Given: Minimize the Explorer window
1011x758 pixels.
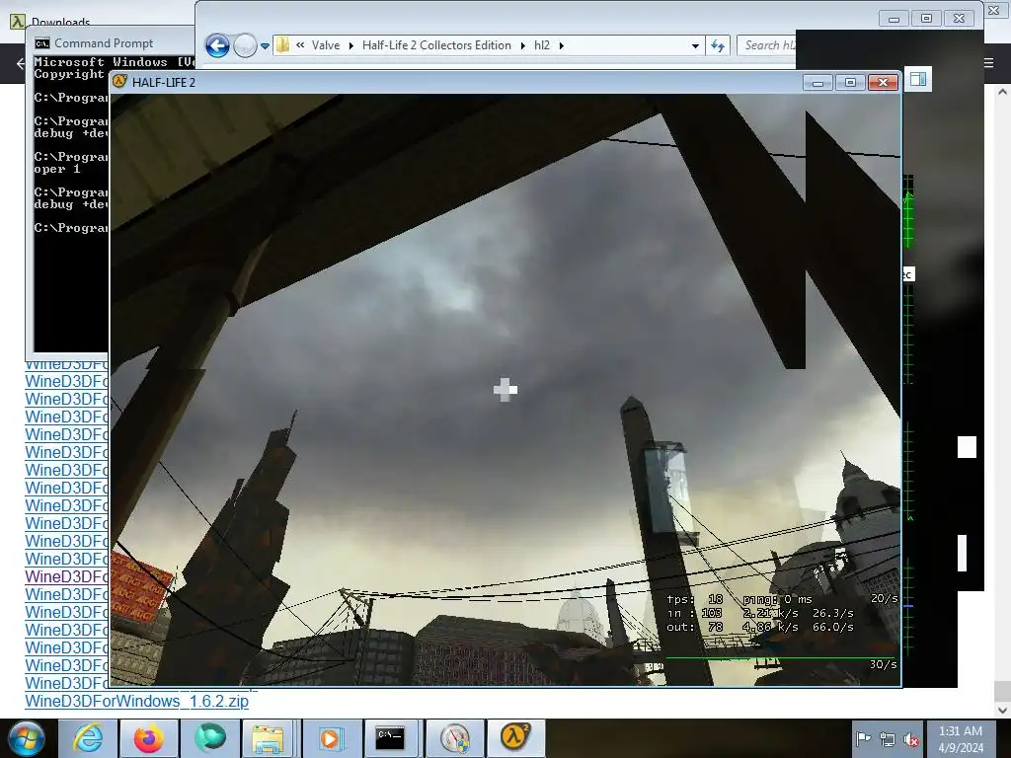Looking at the screenshot, I should (894, 19).
